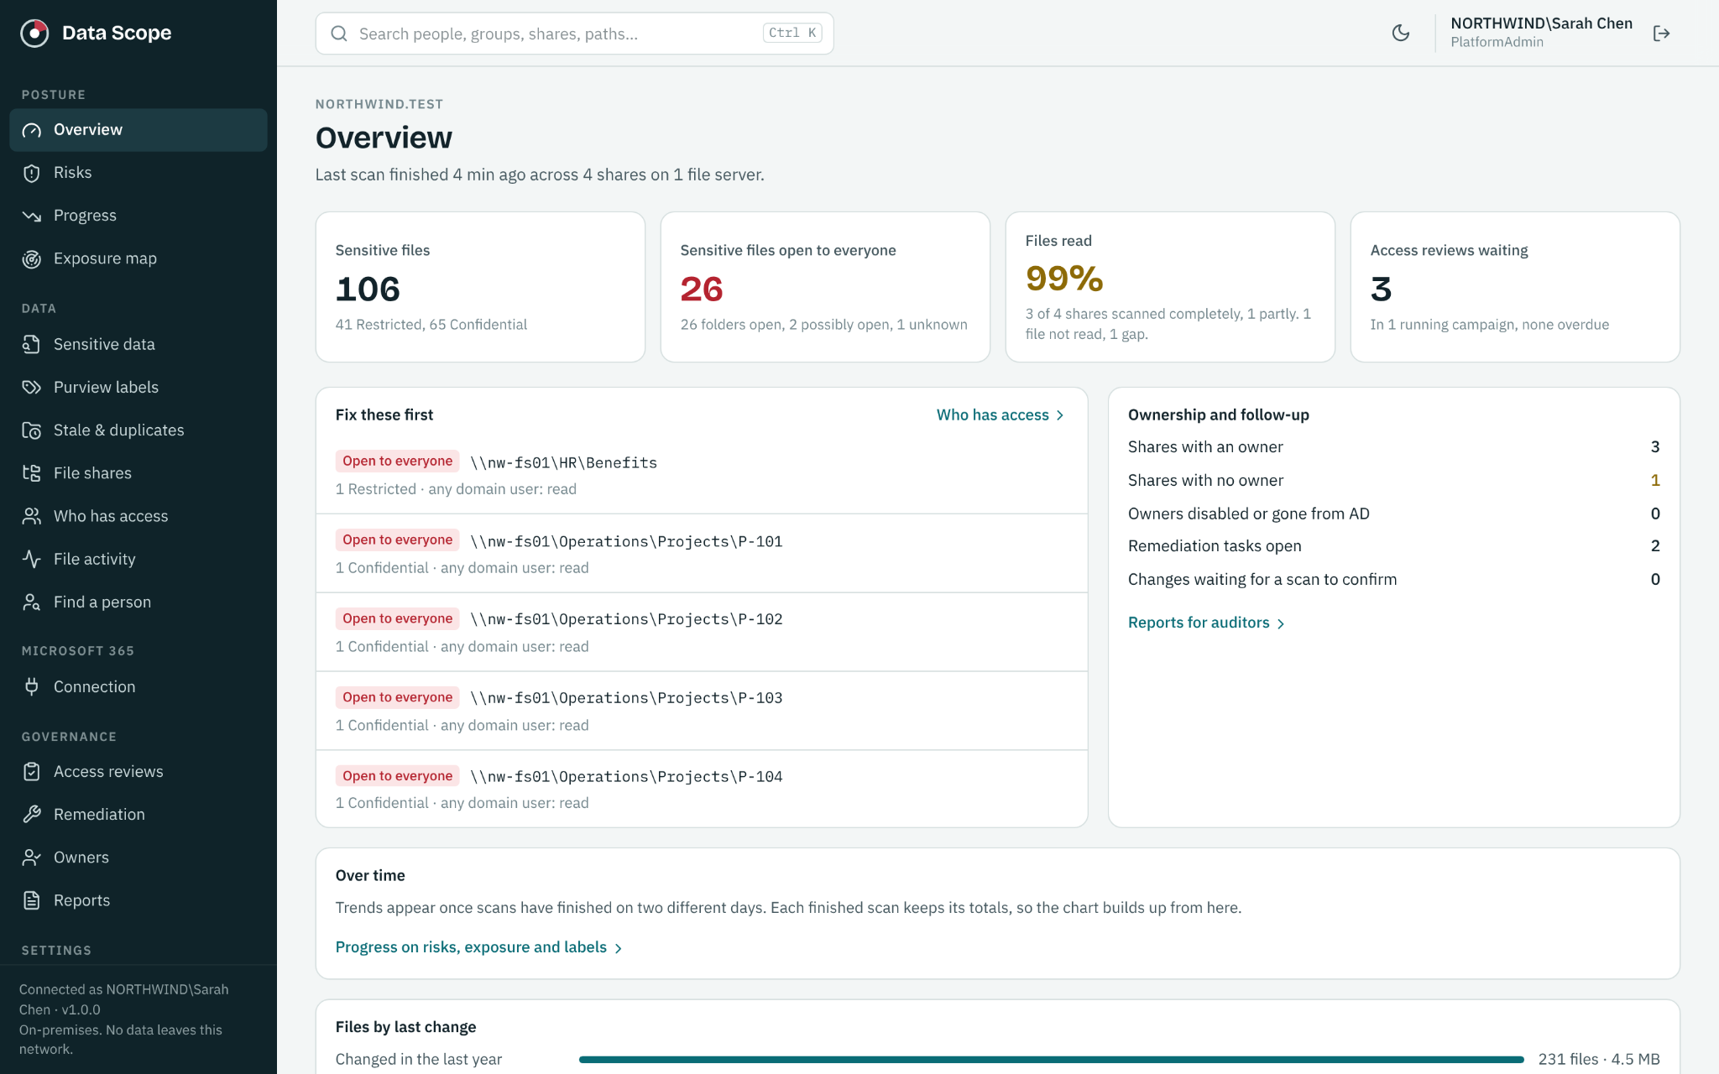Click NORTHWIND\Sarah Chen user name
Screen dimensions: 1719x1074
(1541, 23)
